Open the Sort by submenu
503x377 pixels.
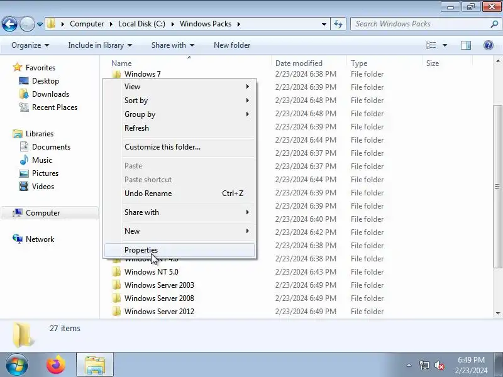click(x=180, y=101)
